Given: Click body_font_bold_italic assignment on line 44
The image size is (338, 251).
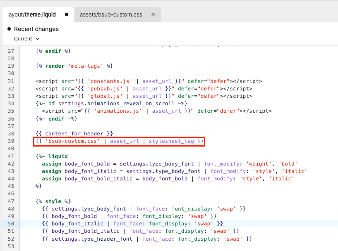Looking at the screenshot, I should pyautogui.click(x=98, y=179).
